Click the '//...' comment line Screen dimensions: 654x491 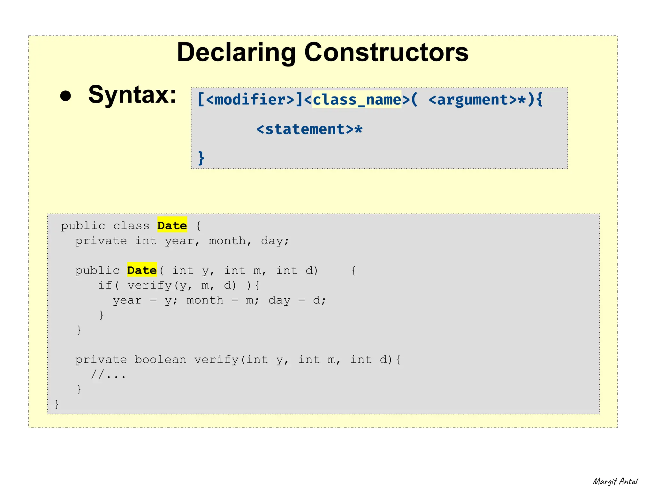(108, 374)
